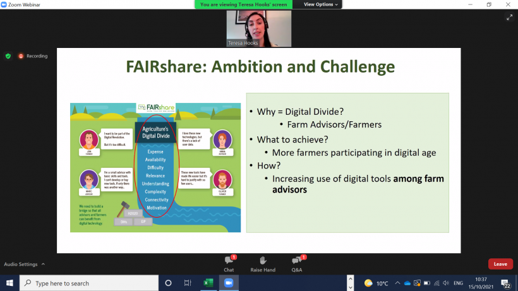Image resolution: width=518 pixels, height=291 pixels.
Task: Open the notification center in the taskbar
Action: tap(505, 283)
